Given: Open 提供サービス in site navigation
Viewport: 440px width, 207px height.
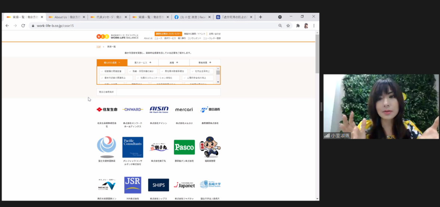Looking at the screenshot, I should (x=170, y=38).
